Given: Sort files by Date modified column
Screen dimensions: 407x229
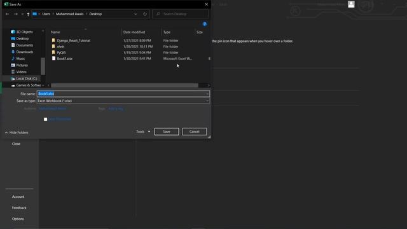Looking at the screenshot, I should click(134, 32).
